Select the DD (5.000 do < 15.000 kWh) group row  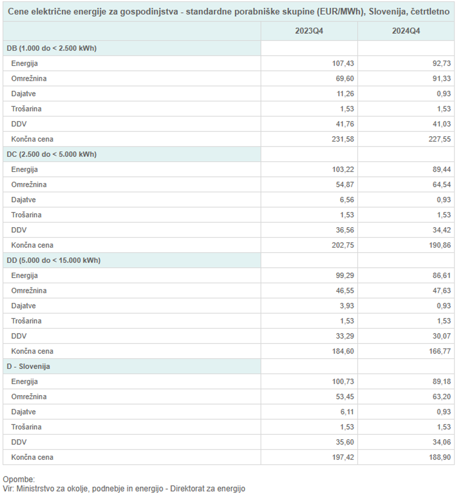pyautogui.click(x=53, y=260)
